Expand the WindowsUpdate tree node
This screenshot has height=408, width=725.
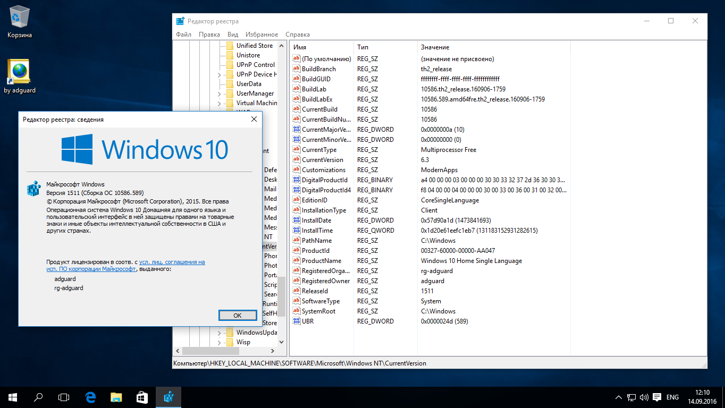pos(219,333)
